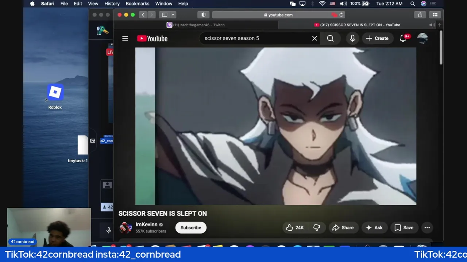Open the ImKevinn channel name link
Image resolution: width=467 pixels, height=262 pixels.
coord(146,225)
